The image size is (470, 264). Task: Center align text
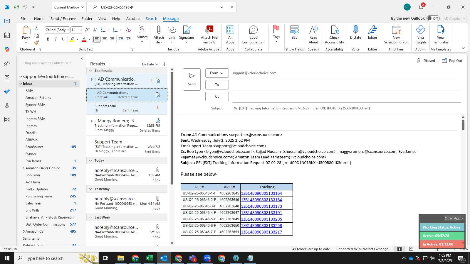(x=105, y=39)
